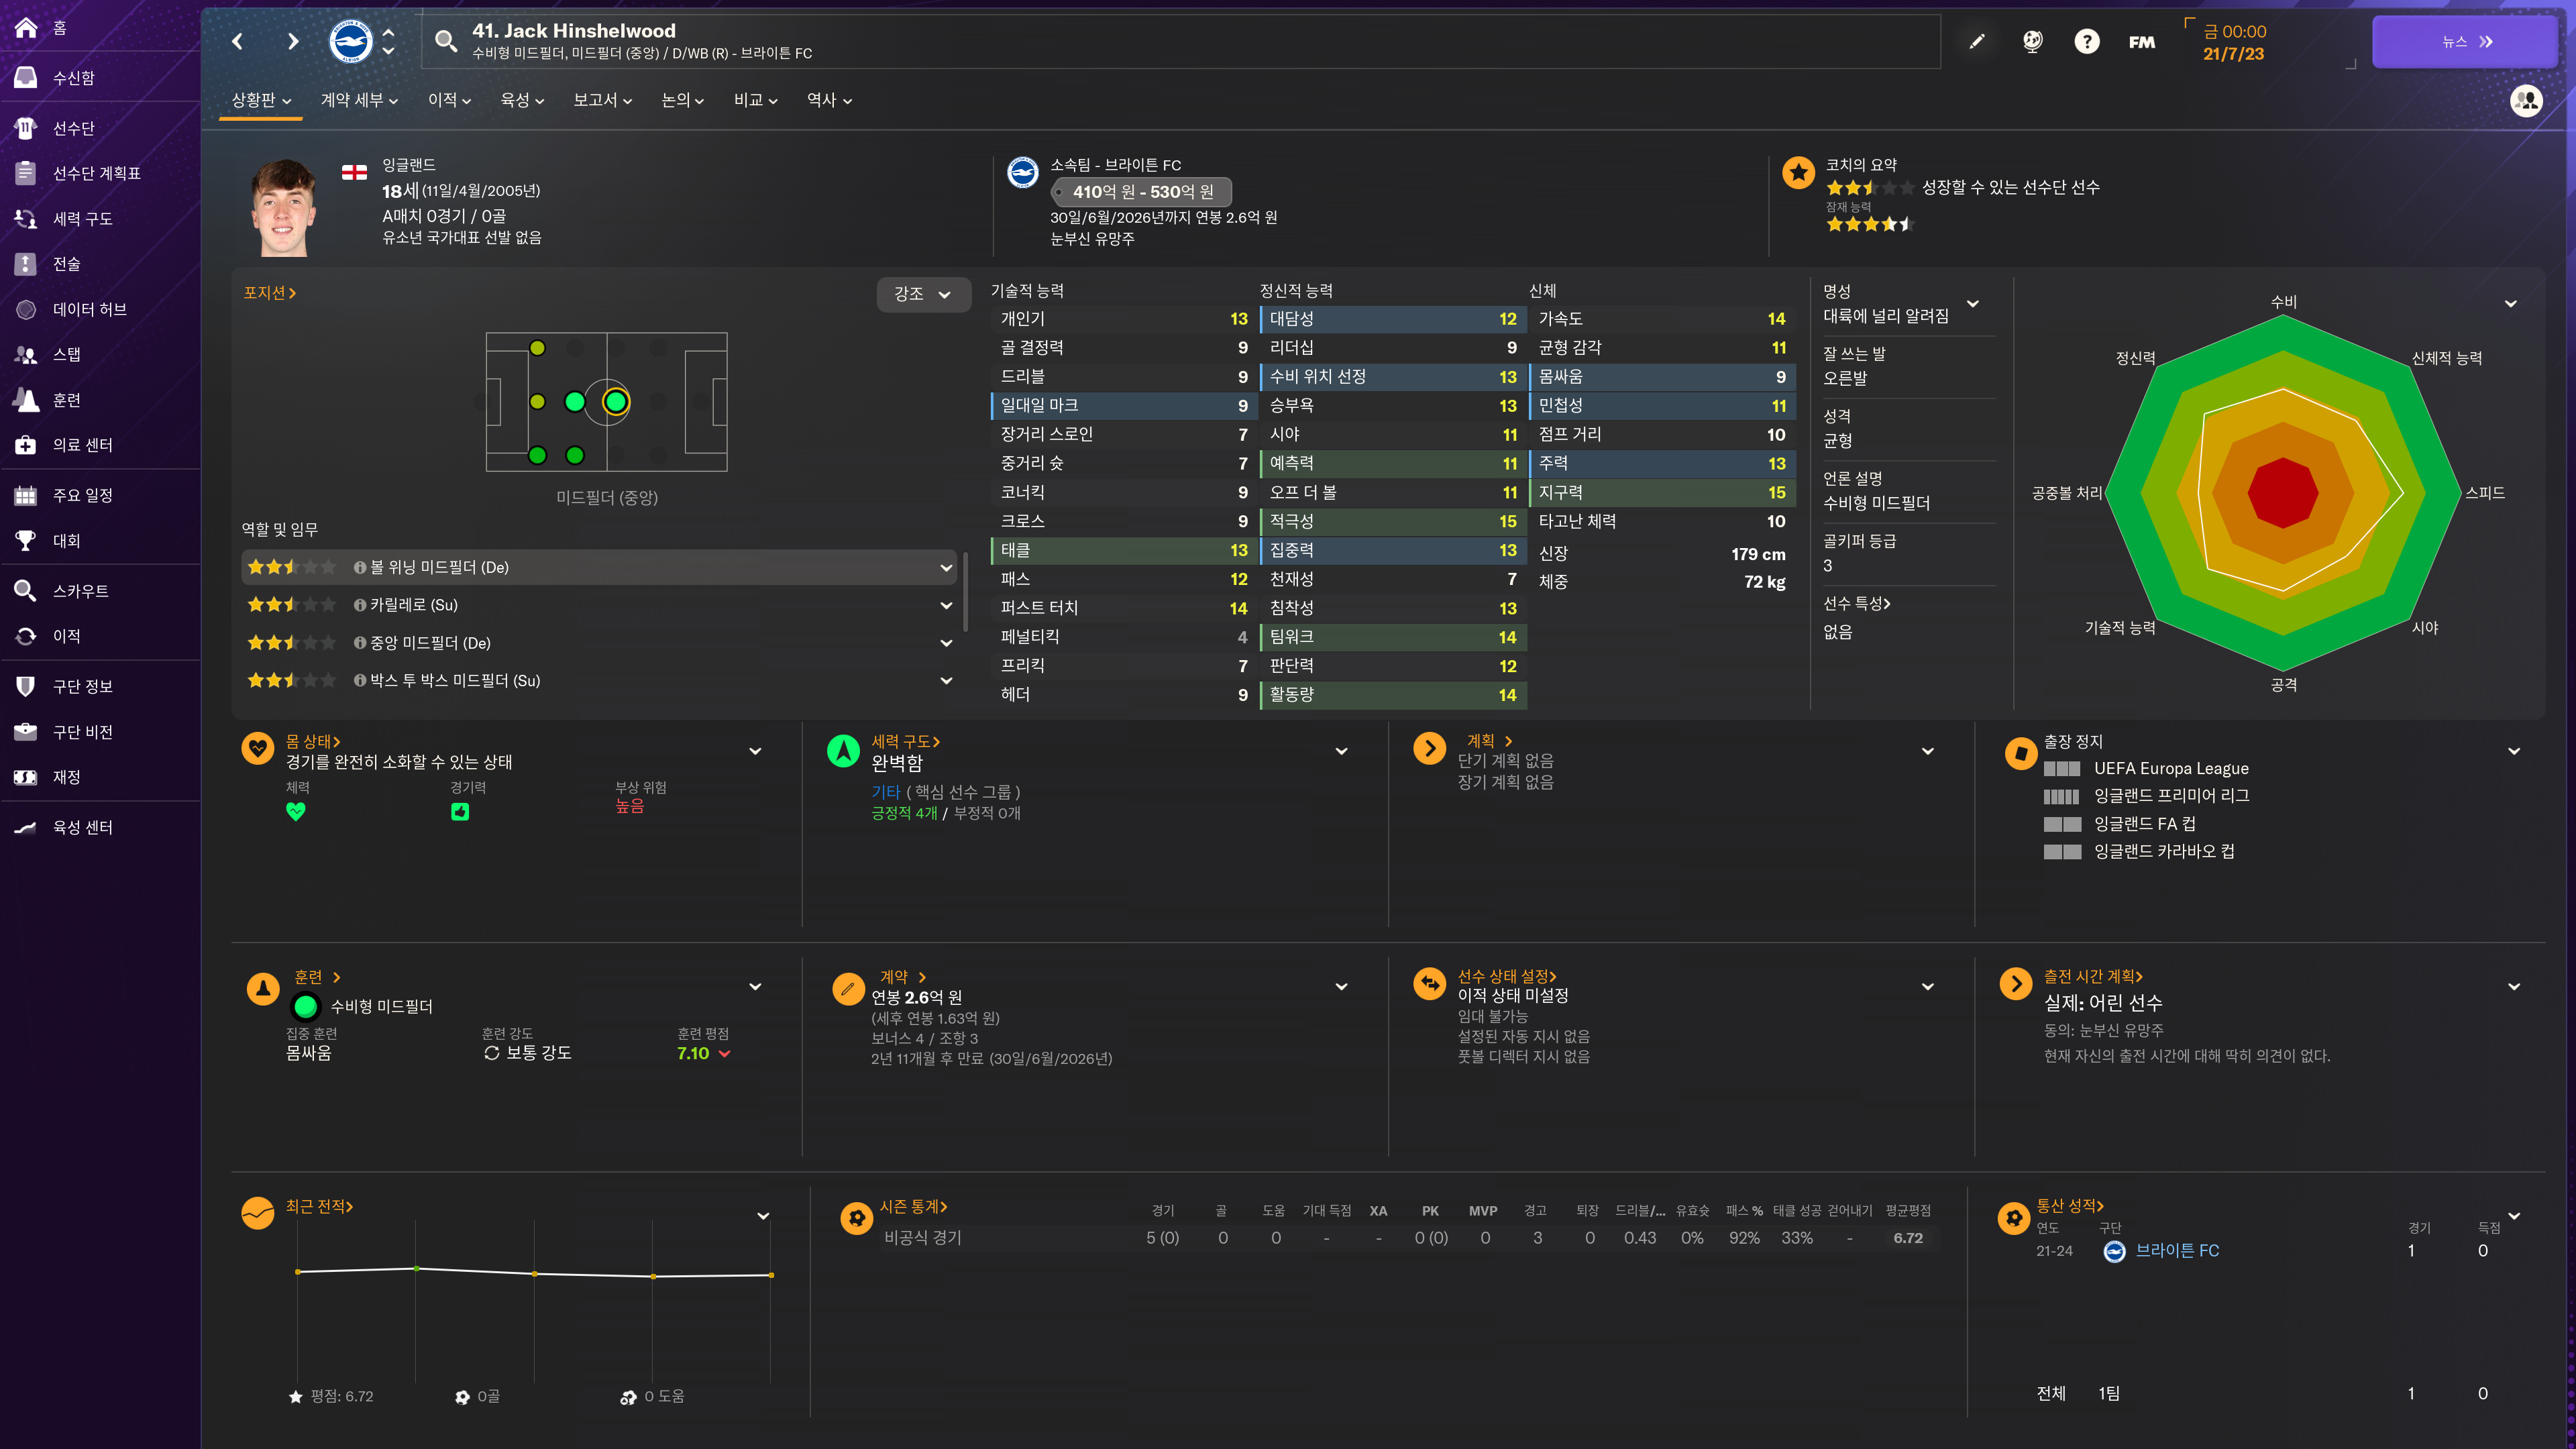The width and height of the screenshot is (2576, 1449).
Task: Expand the 볼 위닝 미드필더 (De) role row
Action: click(x=945, y=568)
